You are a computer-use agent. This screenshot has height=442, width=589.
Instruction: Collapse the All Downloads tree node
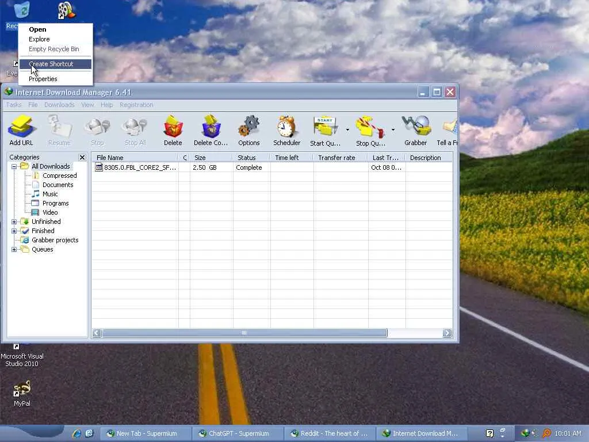(x=14, y=166)
